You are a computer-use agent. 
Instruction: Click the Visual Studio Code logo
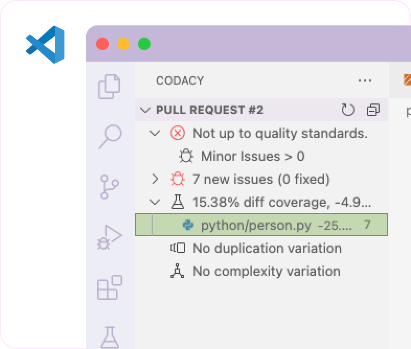click(45, 44)
